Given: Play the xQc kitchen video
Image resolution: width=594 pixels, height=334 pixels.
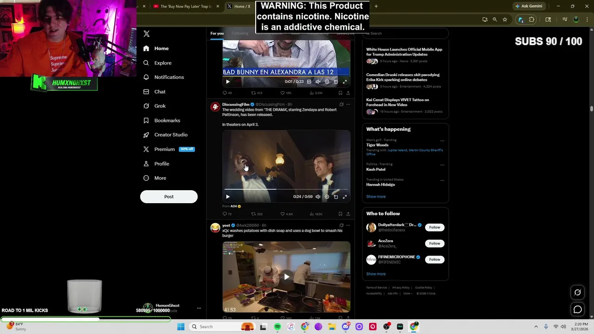Looking at the screenshot, I should [x=286, y=277].
